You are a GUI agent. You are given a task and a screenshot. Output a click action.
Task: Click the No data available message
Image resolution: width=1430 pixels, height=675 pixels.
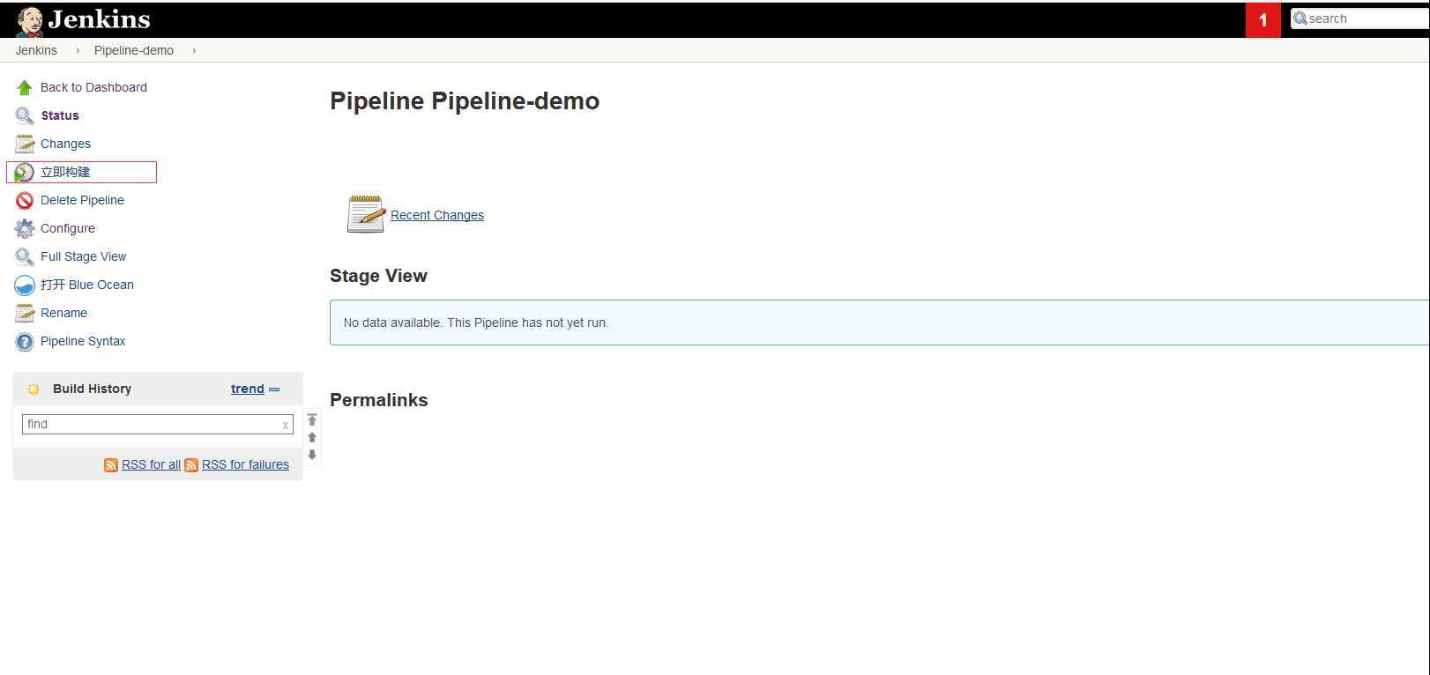[x=476, y=323]
